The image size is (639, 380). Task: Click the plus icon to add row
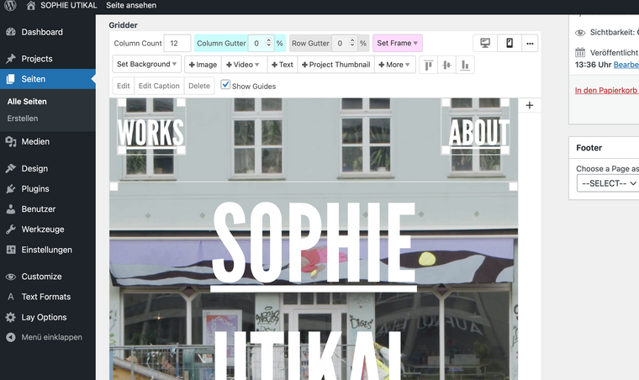529,105
